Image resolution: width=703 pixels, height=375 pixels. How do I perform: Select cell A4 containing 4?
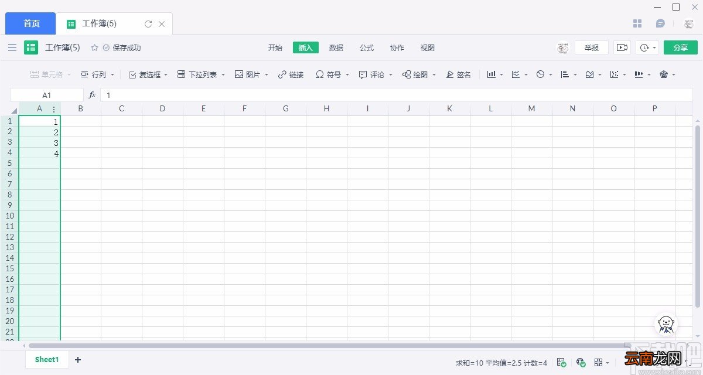40,153
